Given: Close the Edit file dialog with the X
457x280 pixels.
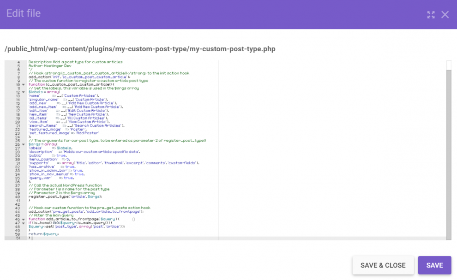Looking at the screenshot, I should (445, 14).
